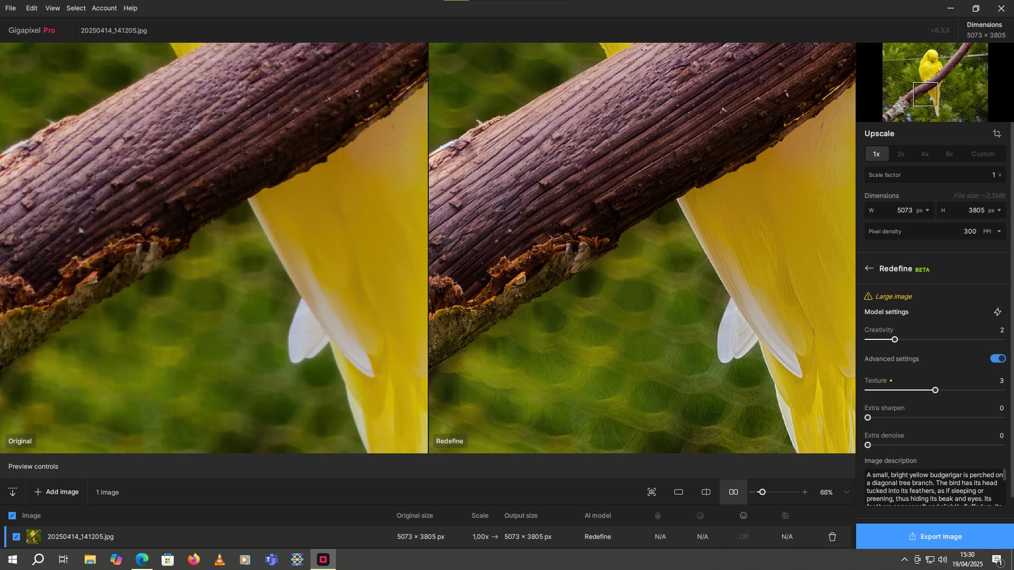Click the Export image button

click(935, 536)
